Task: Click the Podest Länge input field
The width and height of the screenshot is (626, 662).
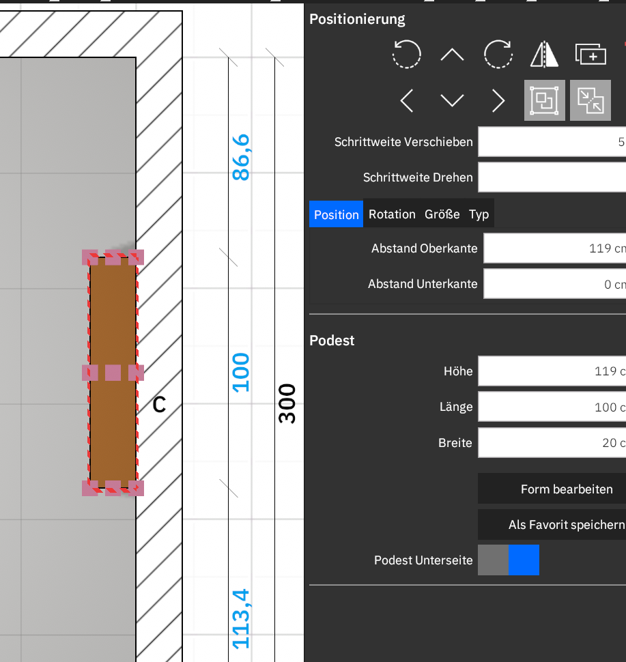Action: tap(552, 407)
